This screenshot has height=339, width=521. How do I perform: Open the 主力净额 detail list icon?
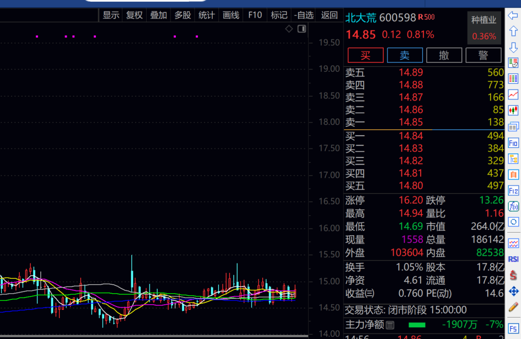click(390, 325)
